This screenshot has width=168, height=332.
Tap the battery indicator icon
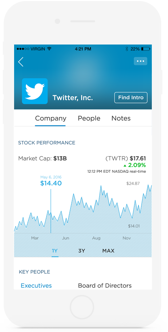coord(146,49)
